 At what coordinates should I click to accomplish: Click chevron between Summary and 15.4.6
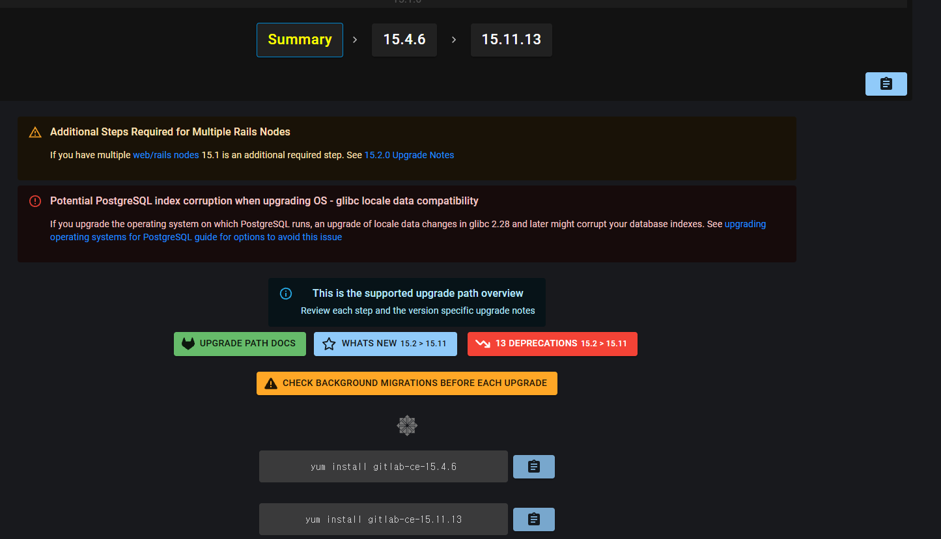click(x=355, y=40)
